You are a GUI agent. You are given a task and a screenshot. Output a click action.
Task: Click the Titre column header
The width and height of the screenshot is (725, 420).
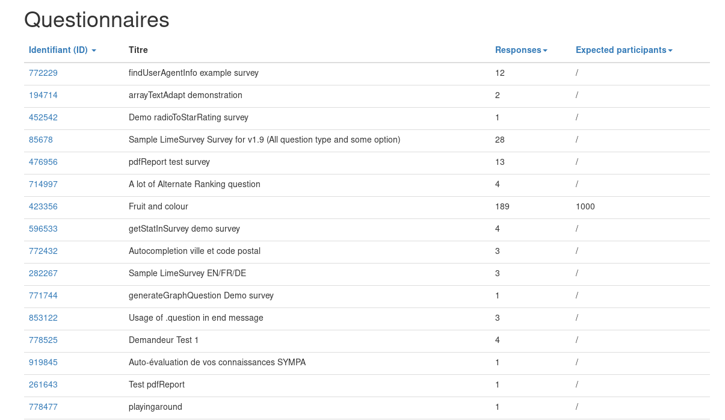[x=138, y=51]
